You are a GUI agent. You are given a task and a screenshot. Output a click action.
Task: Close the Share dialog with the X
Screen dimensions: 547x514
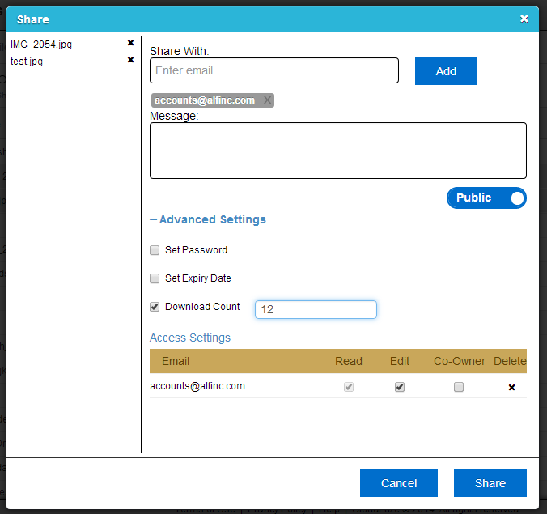[x=524, y=19]
